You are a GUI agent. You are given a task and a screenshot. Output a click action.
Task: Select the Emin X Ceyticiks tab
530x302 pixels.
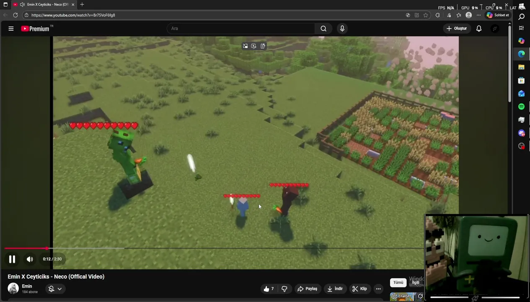pos(44,4)
